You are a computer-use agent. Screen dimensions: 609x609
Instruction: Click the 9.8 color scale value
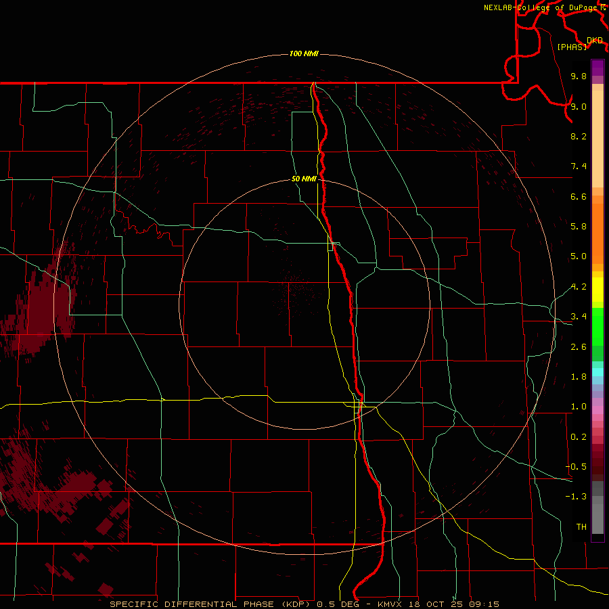(579, 76)
